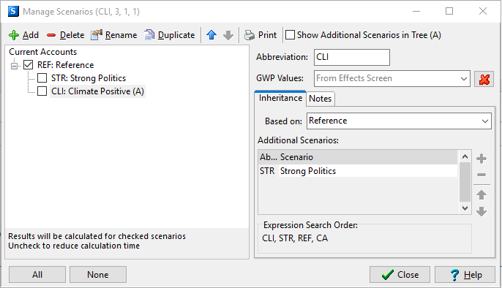Image resolution: width=502 pixels, height=288 pixels.
Task: Click the Add scenario button
Action: point(23,35)
